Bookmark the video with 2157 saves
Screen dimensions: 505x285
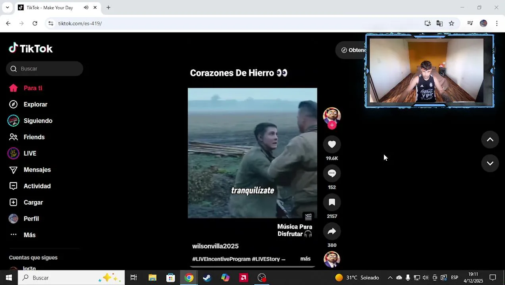tap(332, 202)
